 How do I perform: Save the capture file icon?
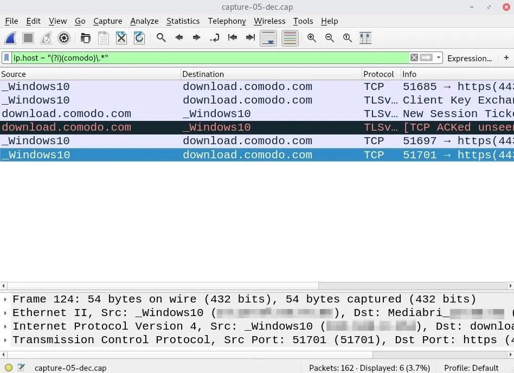(x=104, y=38)
